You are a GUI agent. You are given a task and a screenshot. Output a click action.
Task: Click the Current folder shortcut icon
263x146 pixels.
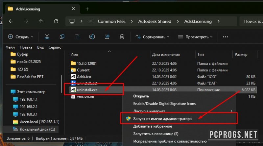pyautogui.click(x=73, y=70)
